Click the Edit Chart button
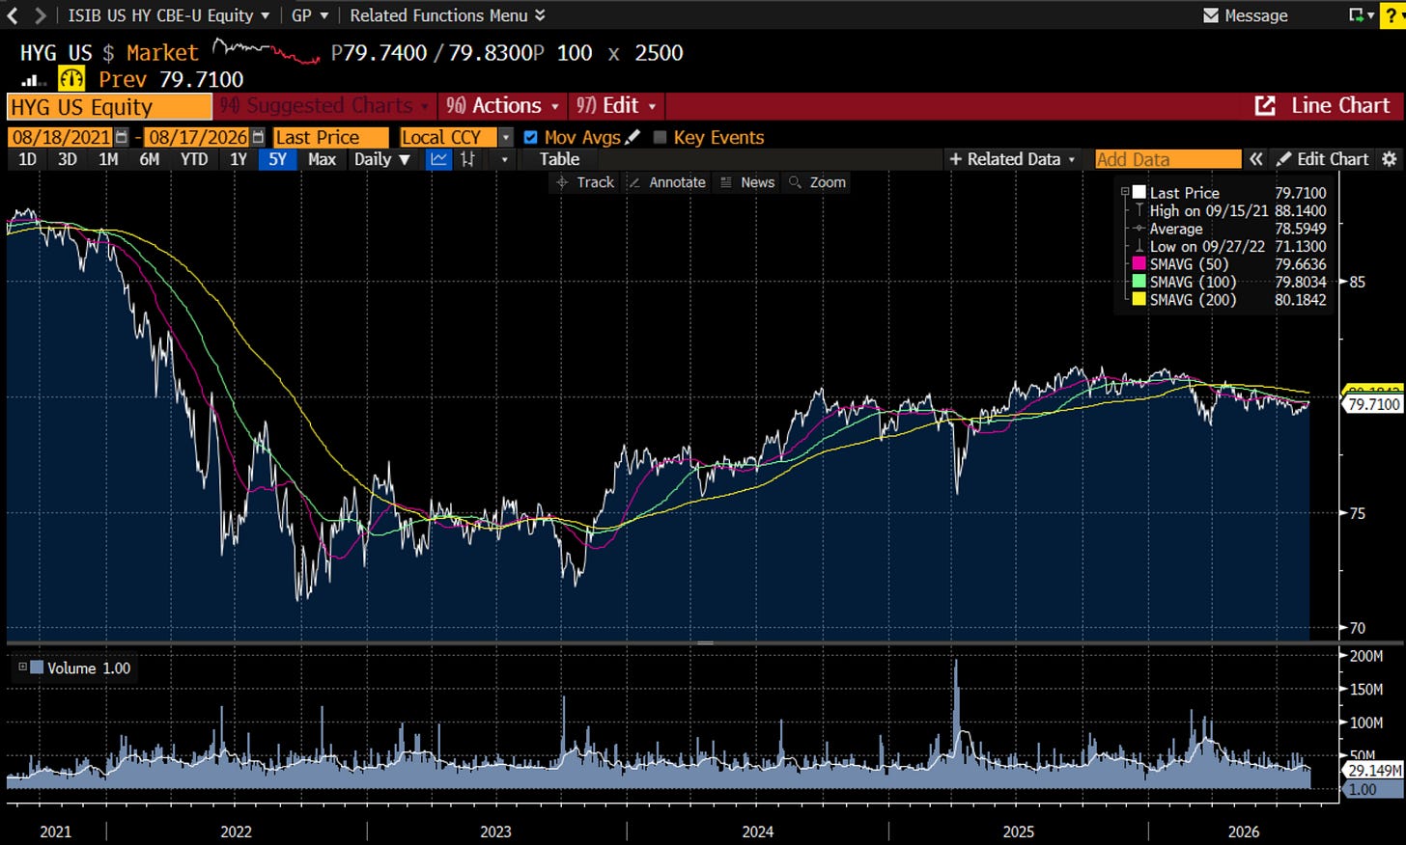Screen dimensions: 1406x845 click(1323, 159)
